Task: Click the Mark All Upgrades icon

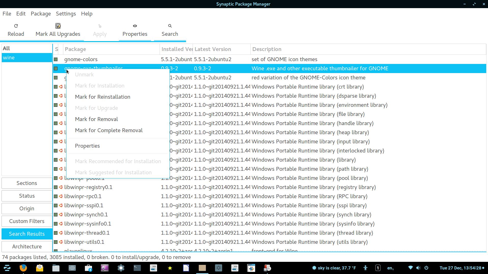Action: pyautogui.click(x=58, y=26)
